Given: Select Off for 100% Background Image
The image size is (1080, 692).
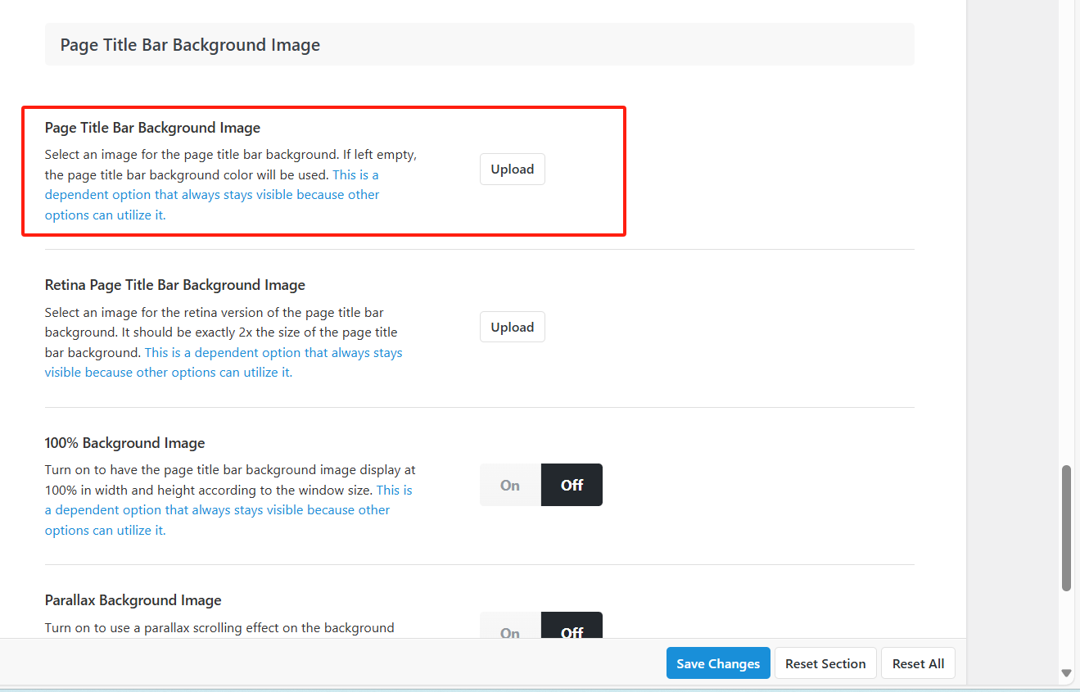Looking at the screenshot, I should (x=572, y=485).
